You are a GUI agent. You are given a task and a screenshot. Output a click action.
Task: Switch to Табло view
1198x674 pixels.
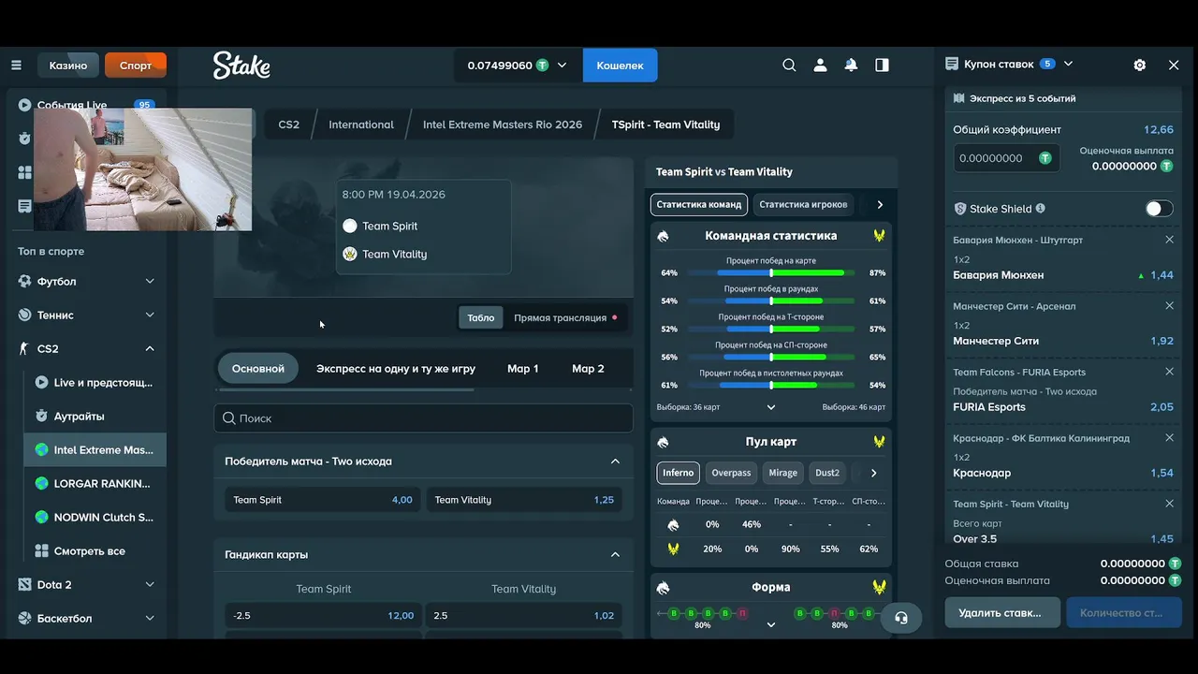480,317
